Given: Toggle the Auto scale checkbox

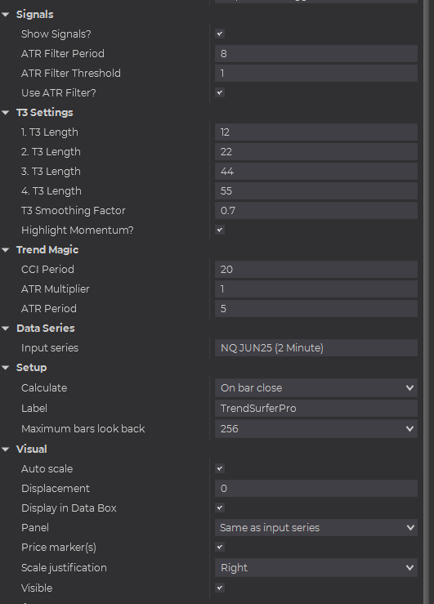Looking at the screenshot, I should (220, 469).
